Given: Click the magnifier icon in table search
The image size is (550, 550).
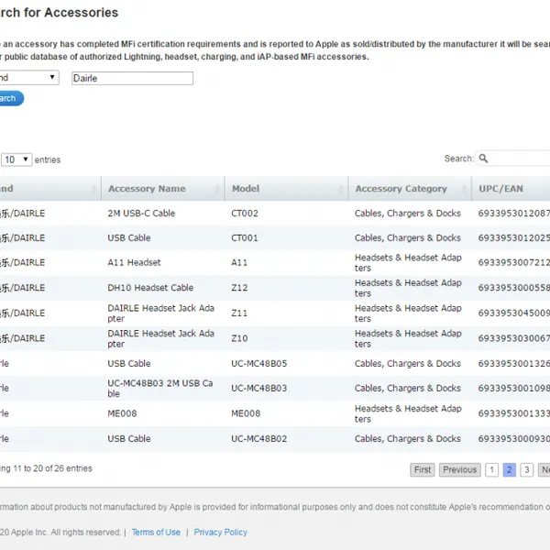Looking at the screenshot, I should pyautogui.click(x=483, y=159).
